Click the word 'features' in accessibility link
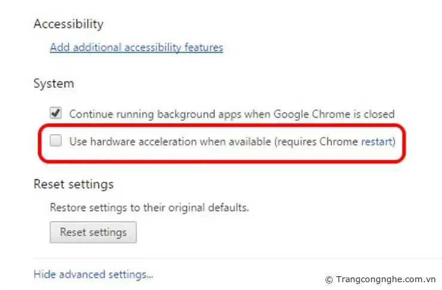The width and height of the screenshot is (442, 290). pyautogui.click(x=203, y=47)
